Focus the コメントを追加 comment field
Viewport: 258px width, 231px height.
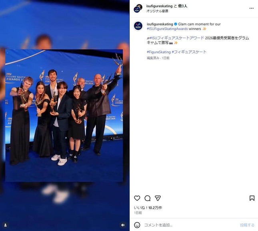pos(189,225)
